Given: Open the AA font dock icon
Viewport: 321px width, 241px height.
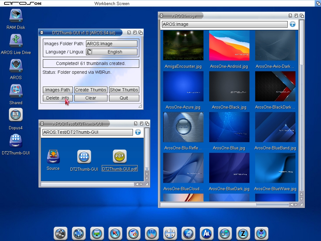Looking at the screenshot, I should (x=207, y=233).
